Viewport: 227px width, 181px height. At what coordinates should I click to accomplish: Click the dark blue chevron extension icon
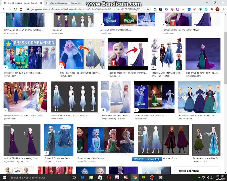click(166, 9)
